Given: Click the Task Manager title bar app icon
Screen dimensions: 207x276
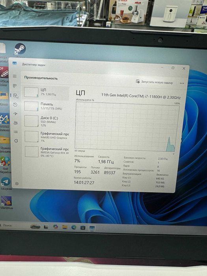Looking at the screenshot, I should point(15,63).
